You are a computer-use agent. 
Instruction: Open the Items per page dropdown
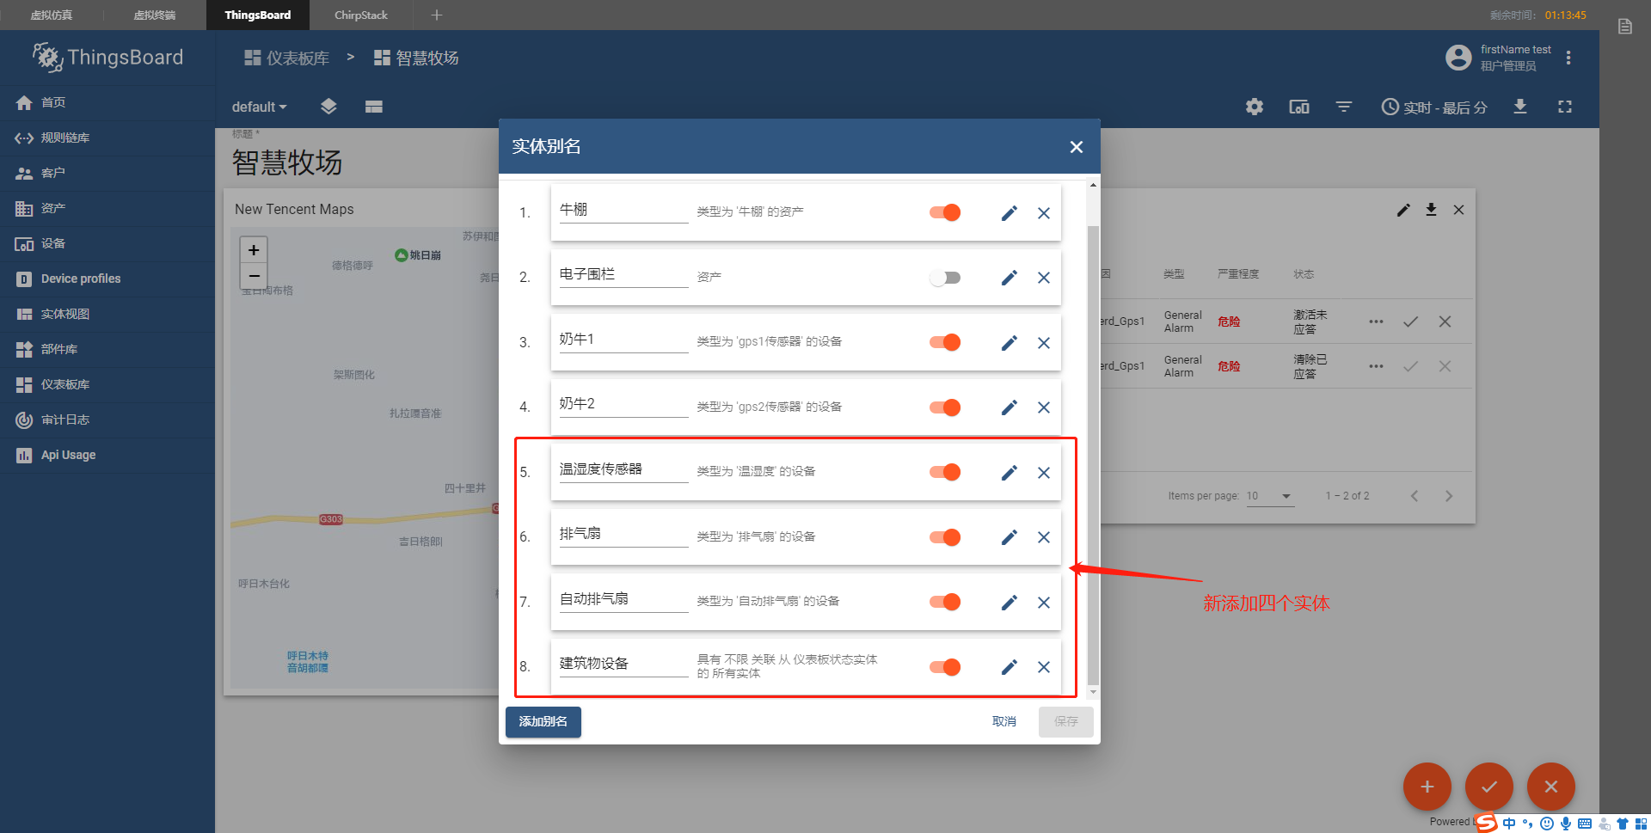[1270, 496]
